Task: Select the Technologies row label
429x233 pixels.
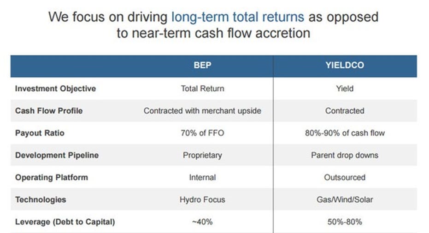Action: 41,199
